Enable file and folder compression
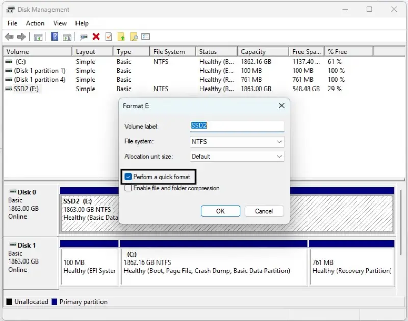Screen dimensions: 408x321 128,188
